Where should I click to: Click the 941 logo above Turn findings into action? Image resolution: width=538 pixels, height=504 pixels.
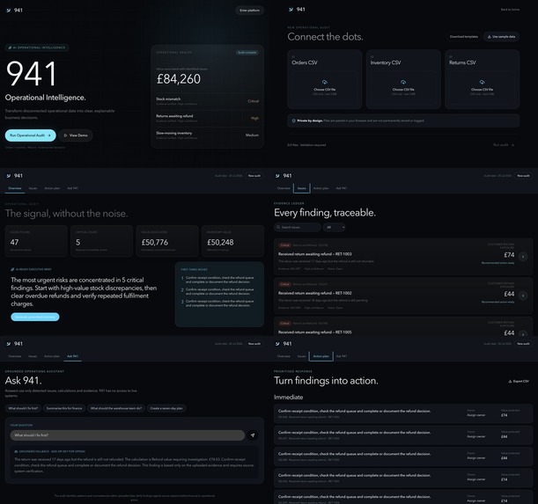point(284,344)
